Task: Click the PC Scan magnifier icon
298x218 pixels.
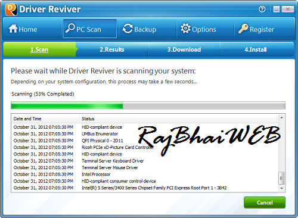Action: [x=70, y=28]
